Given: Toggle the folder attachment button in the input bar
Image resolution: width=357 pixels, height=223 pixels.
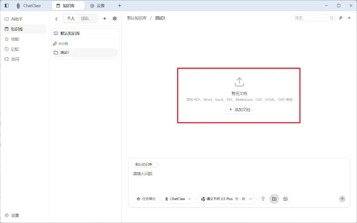Looking at the screenshot, I should [274, 199].
